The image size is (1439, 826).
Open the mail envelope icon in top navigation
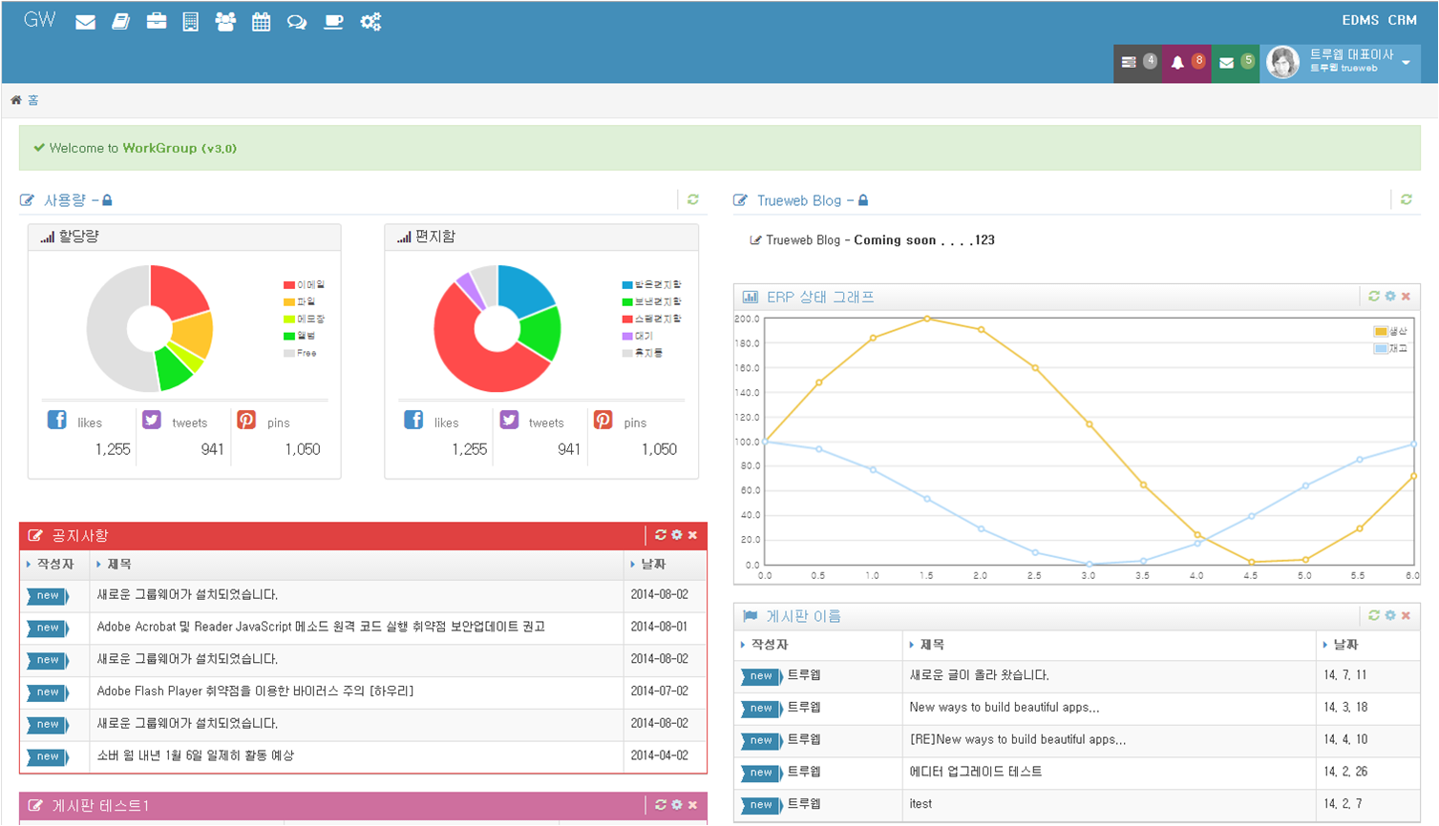click(x=85, y=22)
